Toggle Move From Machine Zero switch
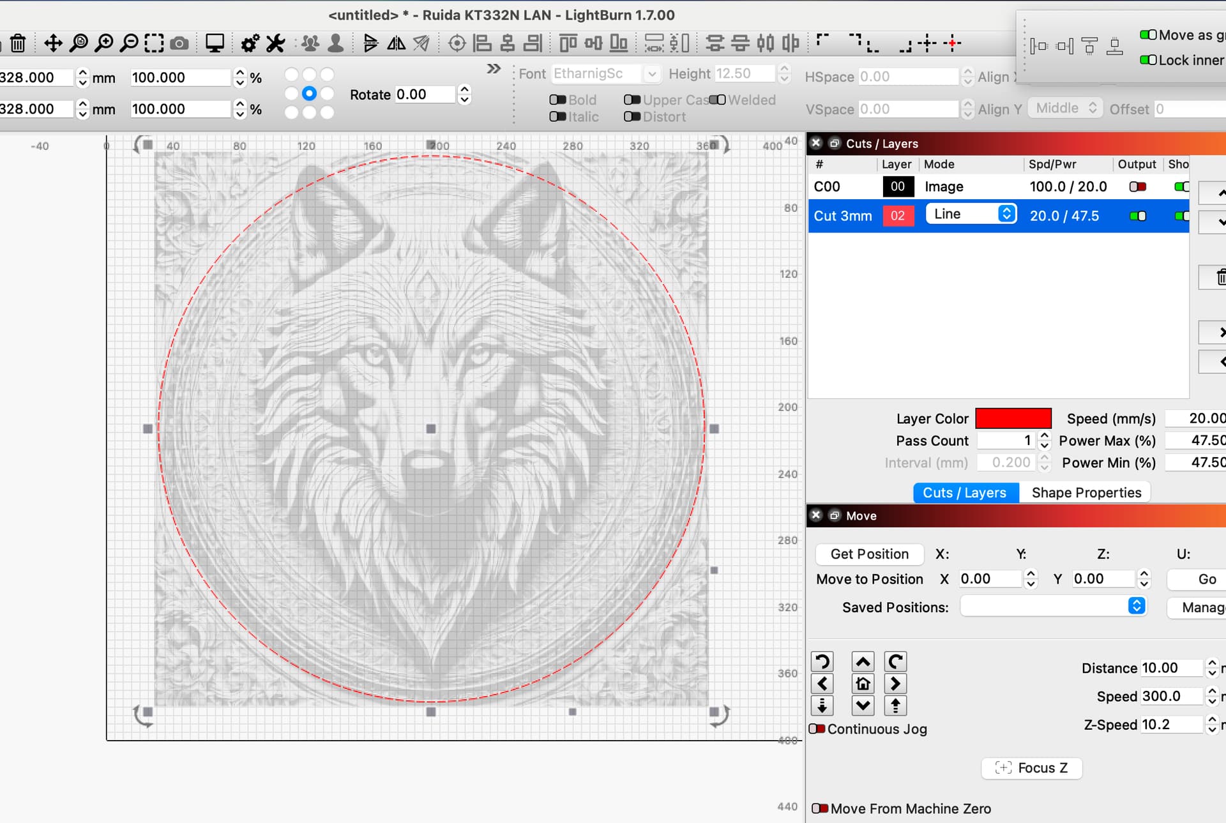Viewport: 1226px width, 823px height. (820, 808)
